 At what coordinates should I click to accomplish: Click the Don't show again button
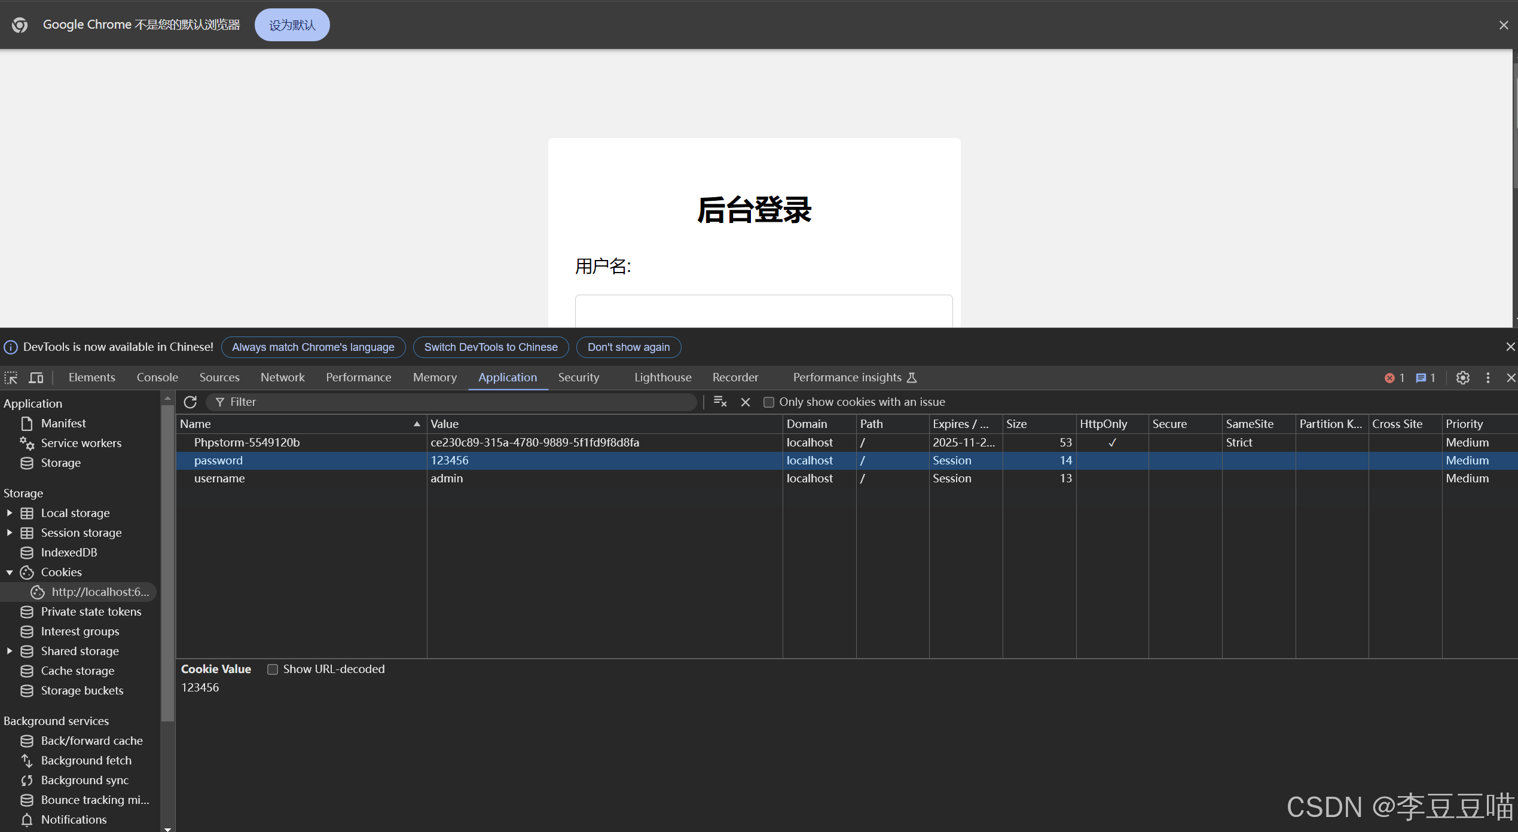(628, 347)
